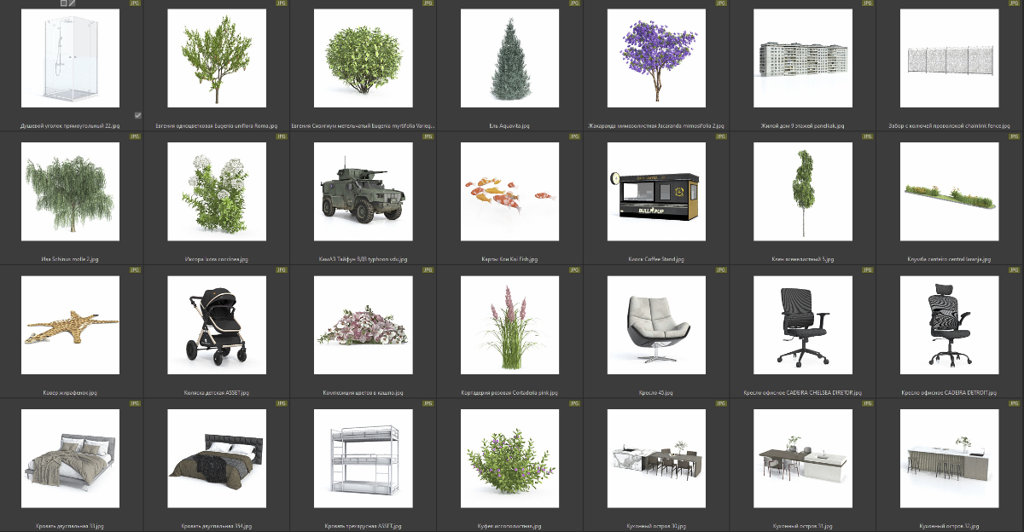Select the koi fish thumbnail image

click(x=509, y=191)
